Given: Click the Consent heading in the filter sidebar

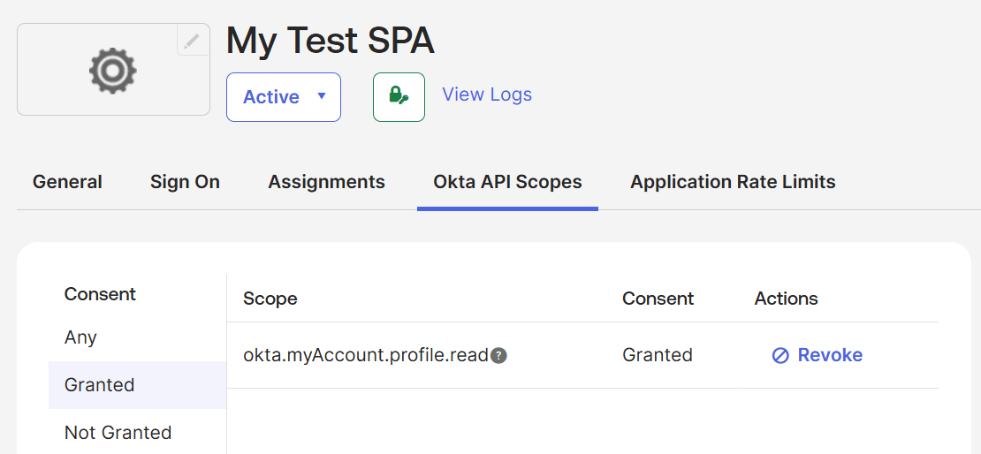Looking at the screenshot, I should pos(100,294).
